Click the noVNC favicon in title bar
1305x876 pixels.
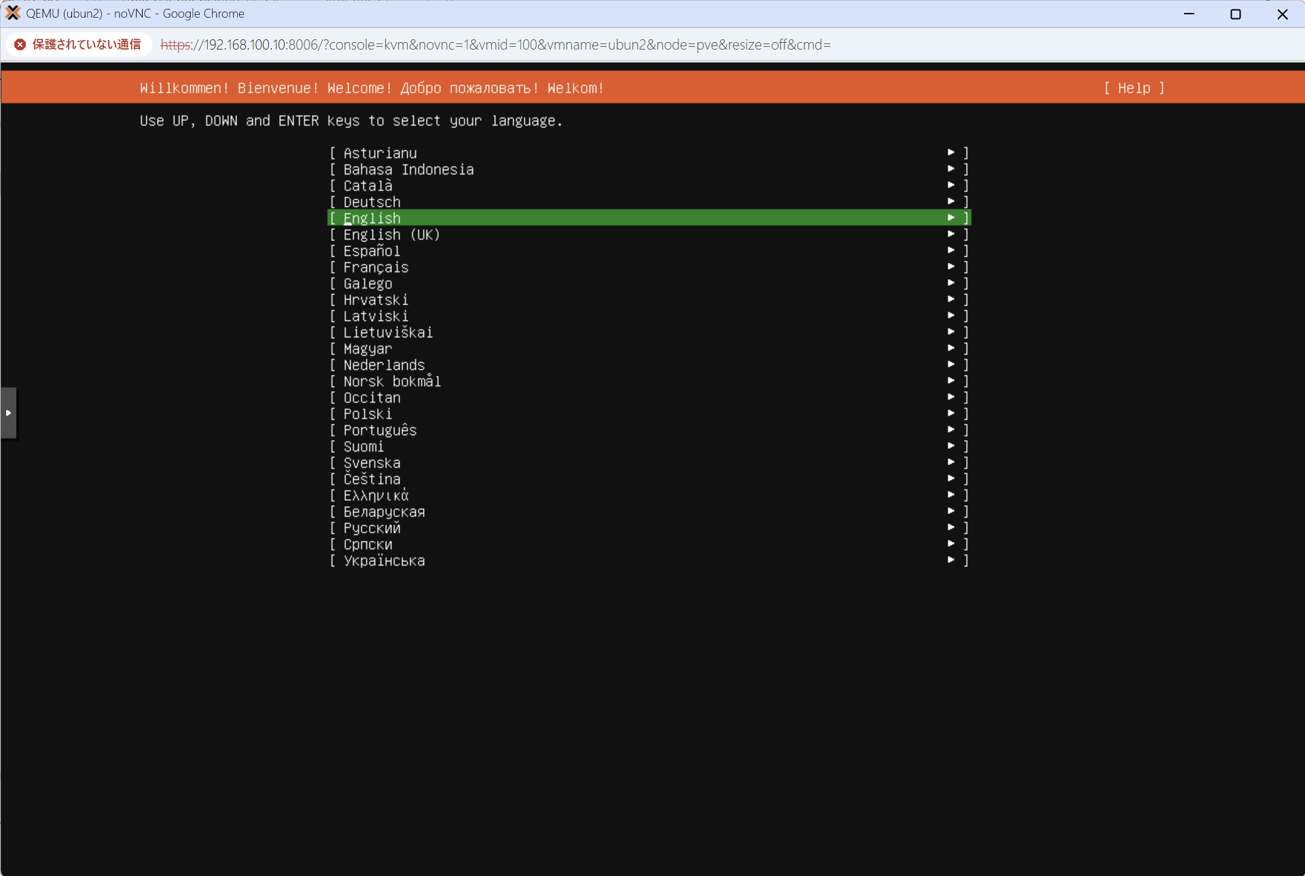[12, 13]
